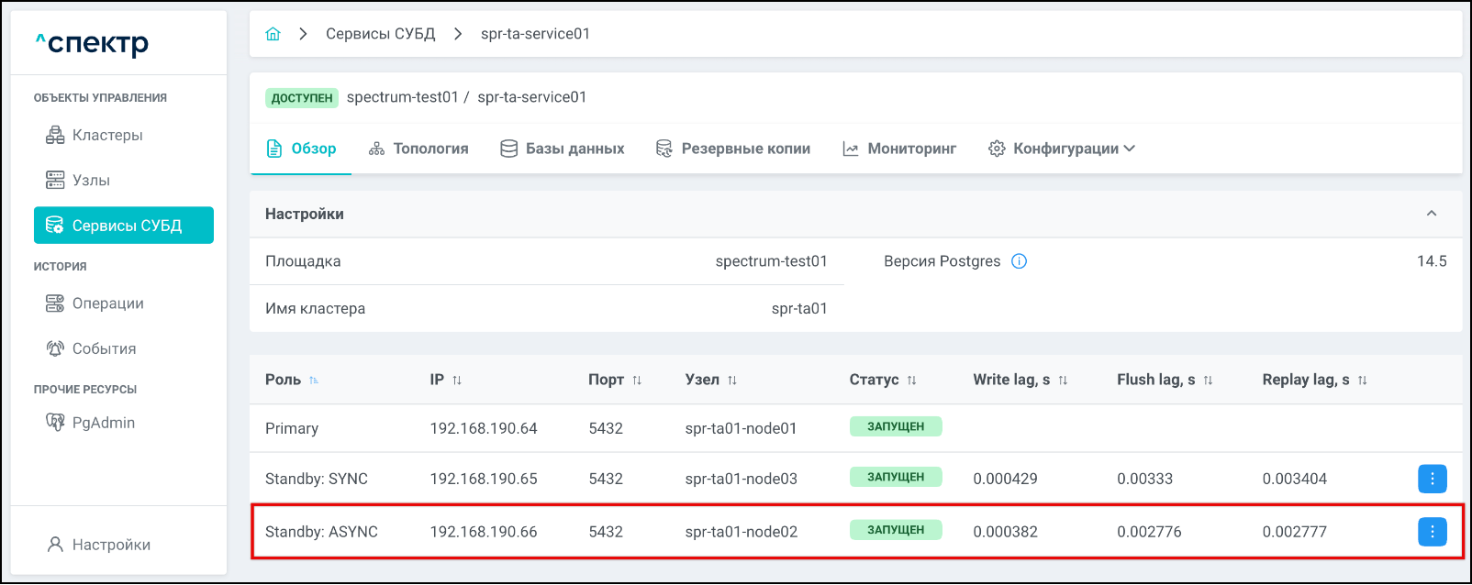Sort by Replay lag column icon
This screenshot has height=585, width=1472.
point(1362,381)
